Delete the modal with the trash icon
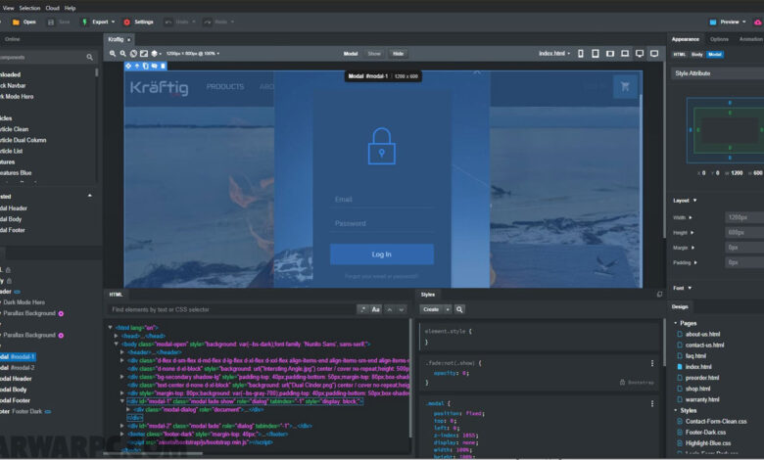This screenshot has height=460, width=764. (163, 66)
